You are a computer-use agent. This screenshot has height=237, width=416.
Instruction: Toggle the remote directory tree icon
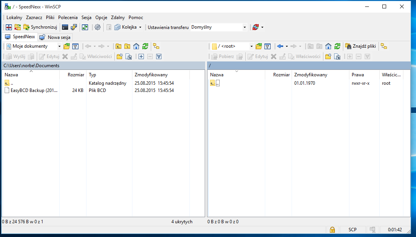(384, 46)
